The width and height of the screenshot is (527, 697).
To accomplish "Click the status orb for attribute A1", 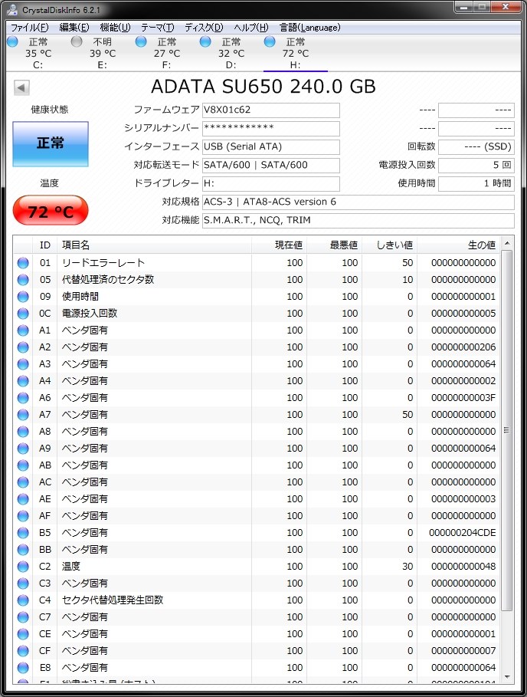I will 23,330.
